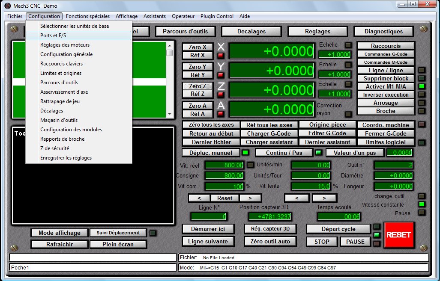Click green LED beside Activer M1 M/A
Screen dimensions: 440x281
422,86
